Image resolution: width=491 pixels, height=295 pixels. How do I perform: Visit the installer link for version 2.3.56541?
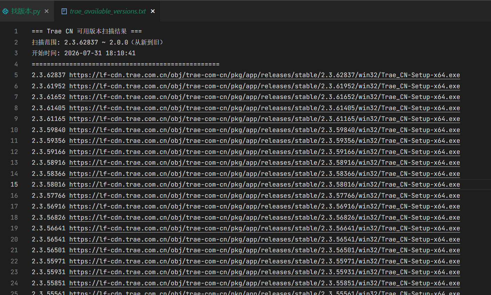point(264,239)
